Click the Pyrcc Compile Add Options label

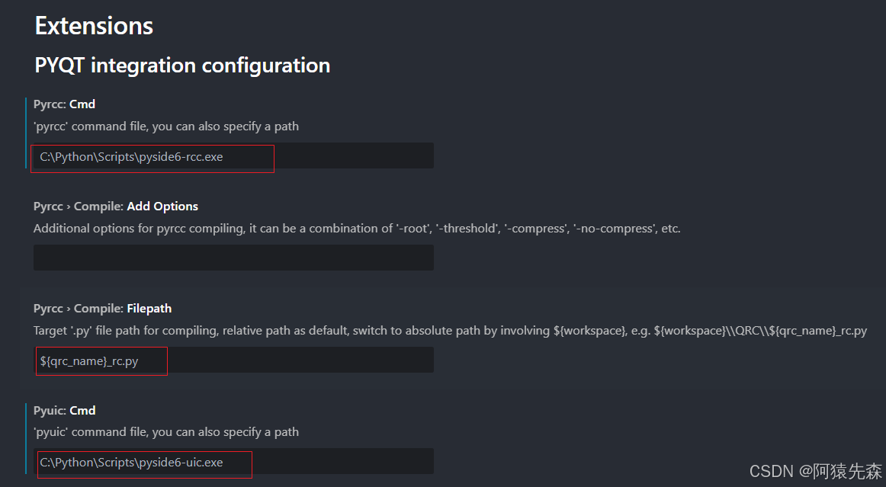point(115,206)
